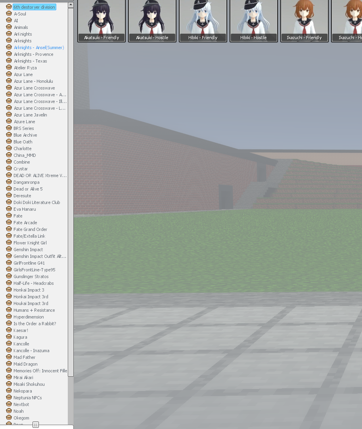Select the "China_MMD" category
The image size is (362, 429).
25,155
